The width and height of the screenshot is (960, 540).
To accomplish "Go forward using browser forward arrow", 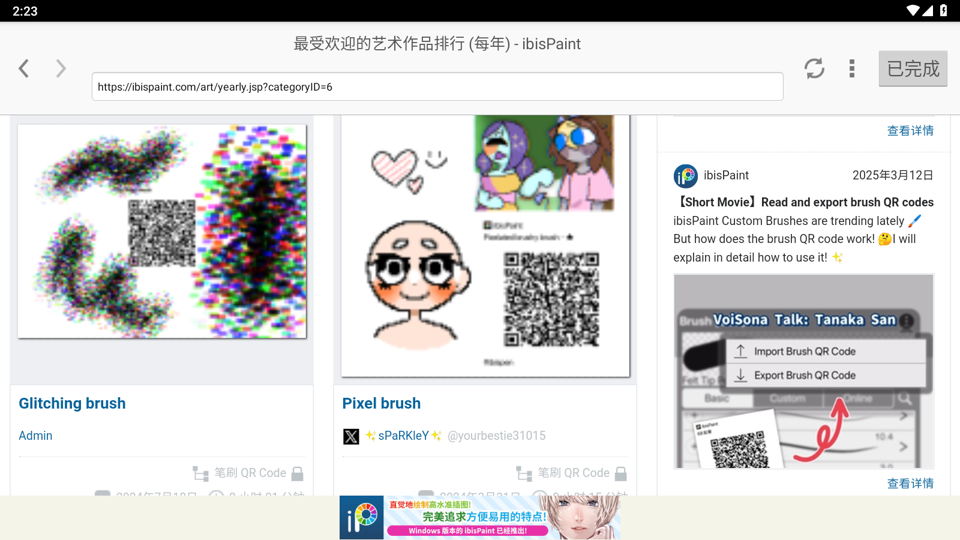I will click(61, 68).
